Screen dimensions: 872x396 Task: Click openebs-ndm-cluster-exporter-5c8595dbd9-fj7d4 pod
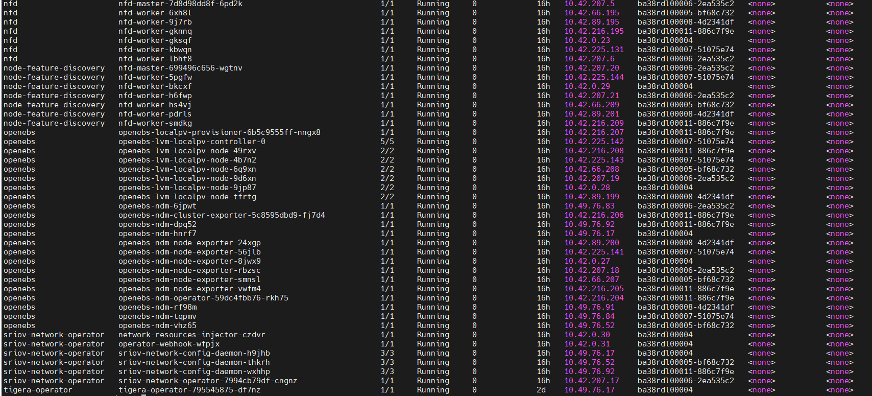222,215
